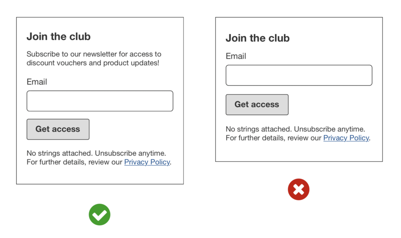This screenshot has height=238, width=401.
Task: Click the red X icon
Action: (298, 189)
